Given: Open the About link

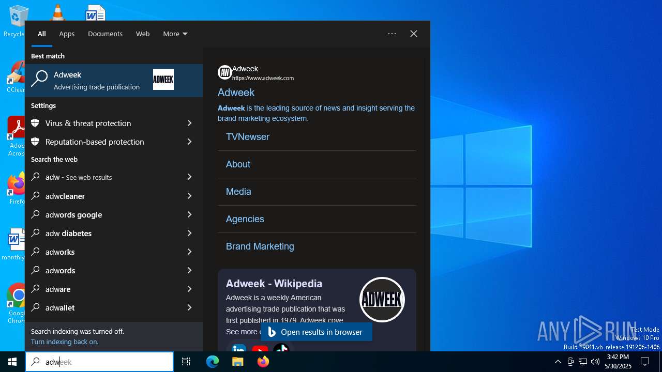Looking at the screenshot, I should [x=238, y=164].
